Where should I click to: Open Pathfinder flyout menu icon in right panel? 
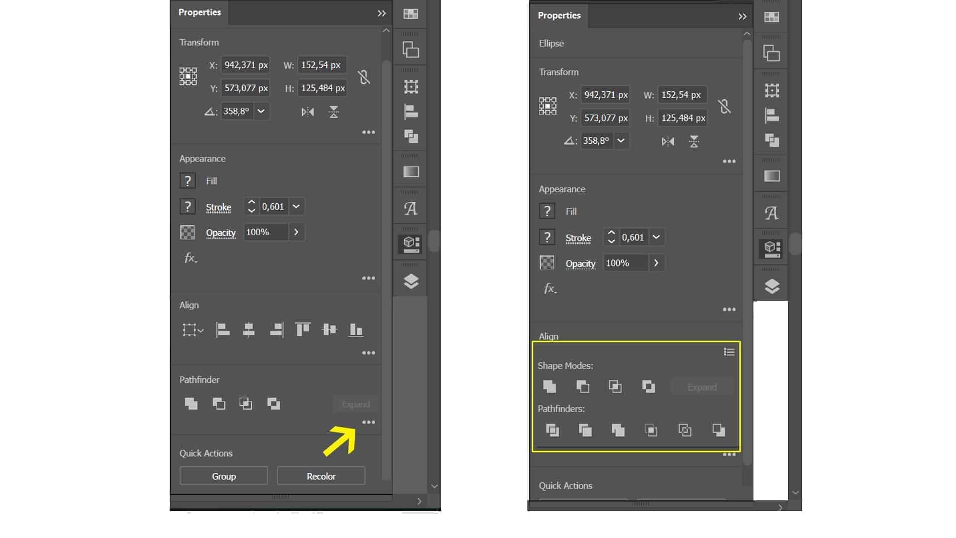tap(729, 352)
